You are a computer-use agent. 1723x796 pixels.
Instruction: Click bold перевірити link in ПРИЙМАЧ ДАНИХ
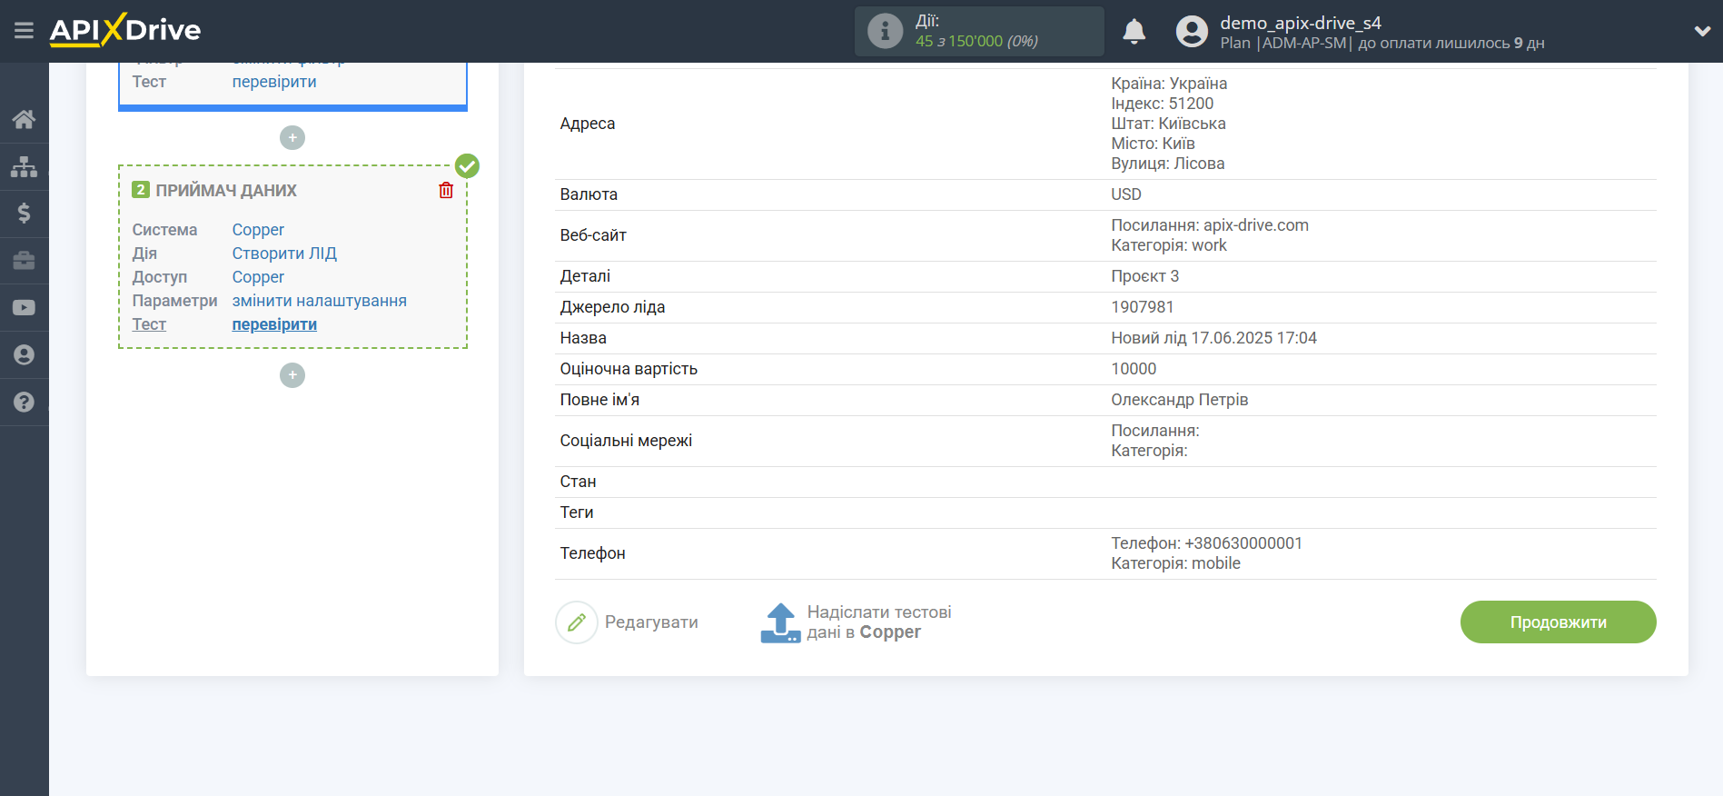(x=274, y=324)
